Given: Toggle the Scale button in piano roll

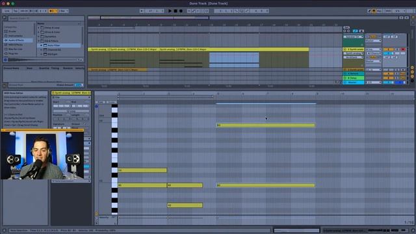Looking at the screenshot, I should point(111,102).
